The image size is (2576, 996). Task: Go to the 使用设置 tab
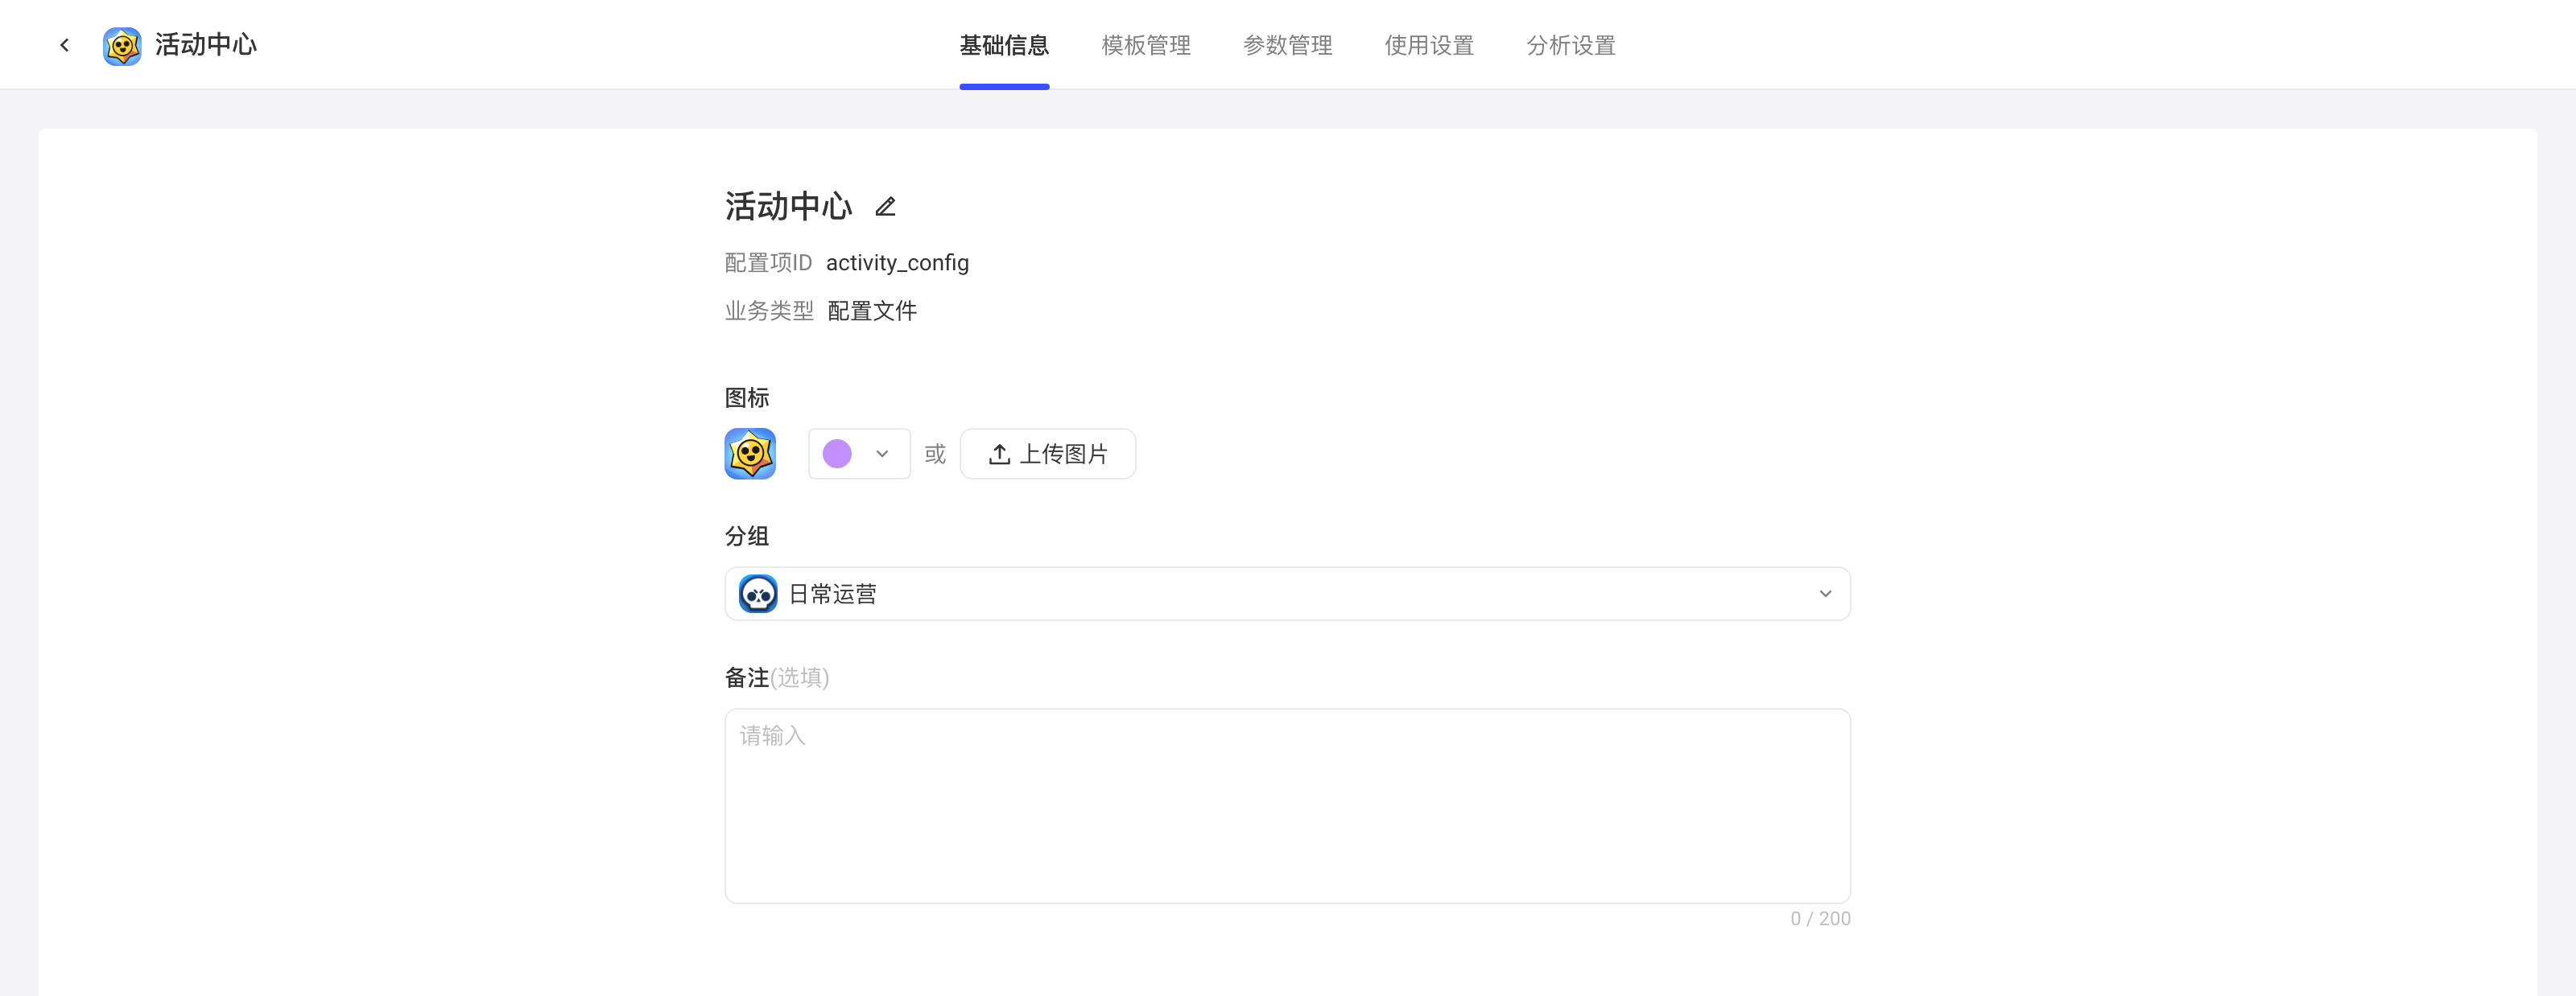1429,45
